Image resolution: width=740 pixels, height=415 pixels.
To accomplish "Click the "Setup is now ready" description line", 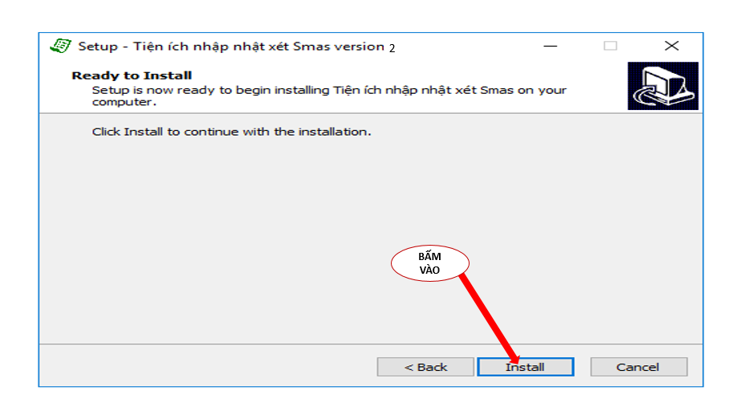I will [329, 90].
